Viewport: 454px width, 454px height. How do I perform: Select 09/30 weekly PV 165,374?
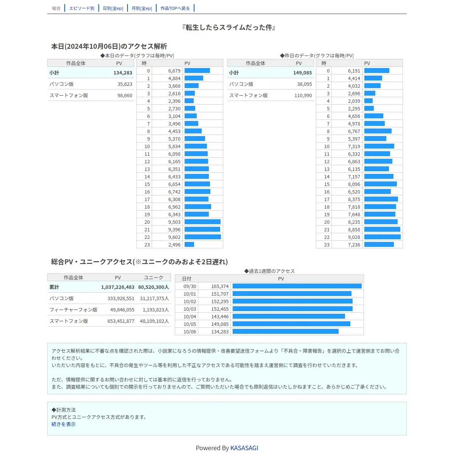(x=220, y=286)
